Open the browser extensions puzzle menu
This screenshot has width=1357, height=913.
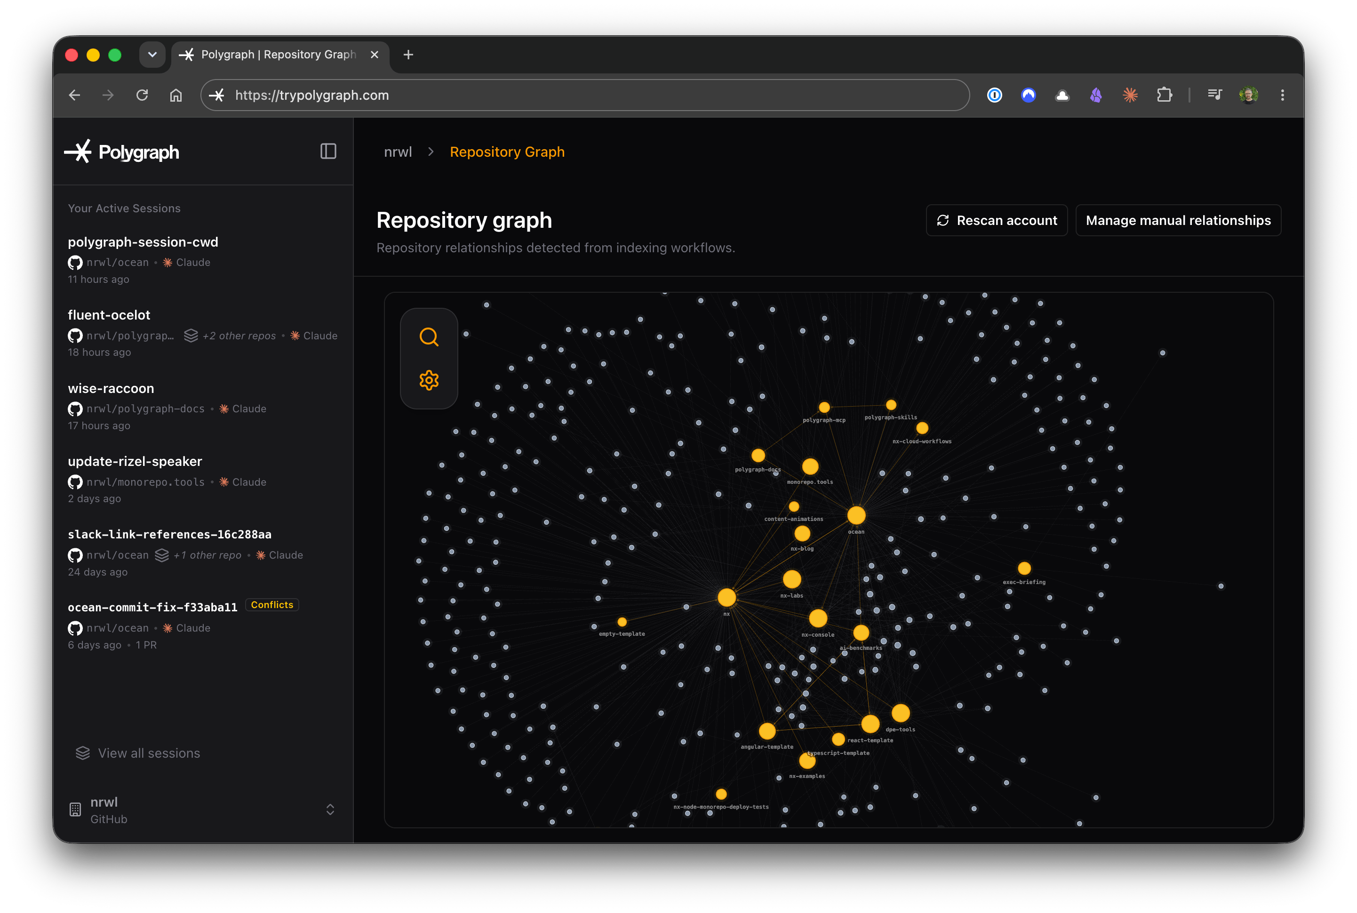[x=1164, y=95]
